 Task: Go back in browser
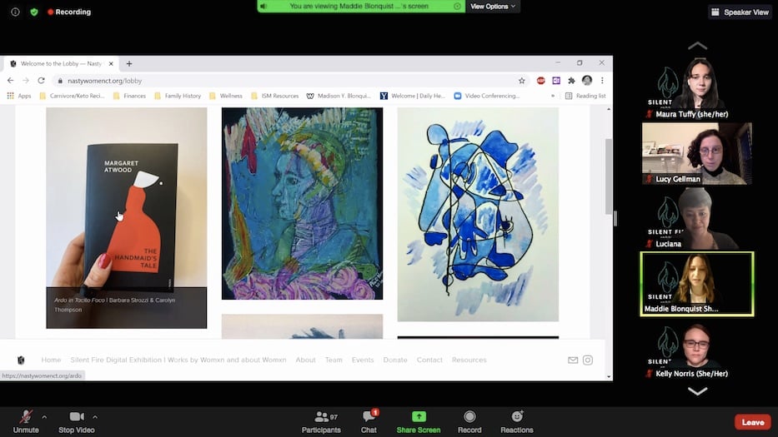10,81
